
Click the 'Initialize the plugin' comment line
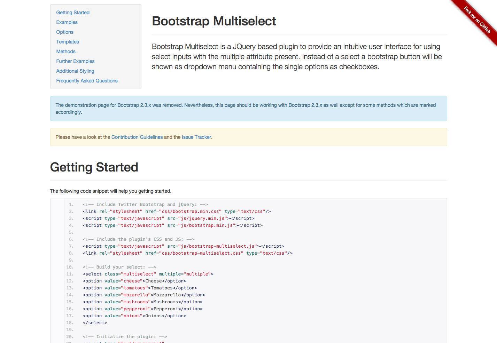point(125,337)
